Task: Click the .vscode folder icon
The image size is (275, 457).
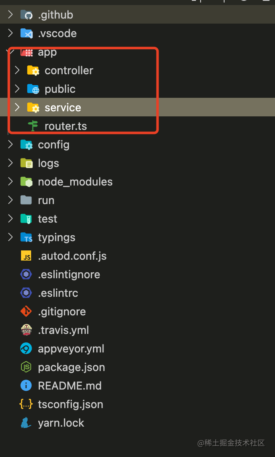Action: coord(26,34)
